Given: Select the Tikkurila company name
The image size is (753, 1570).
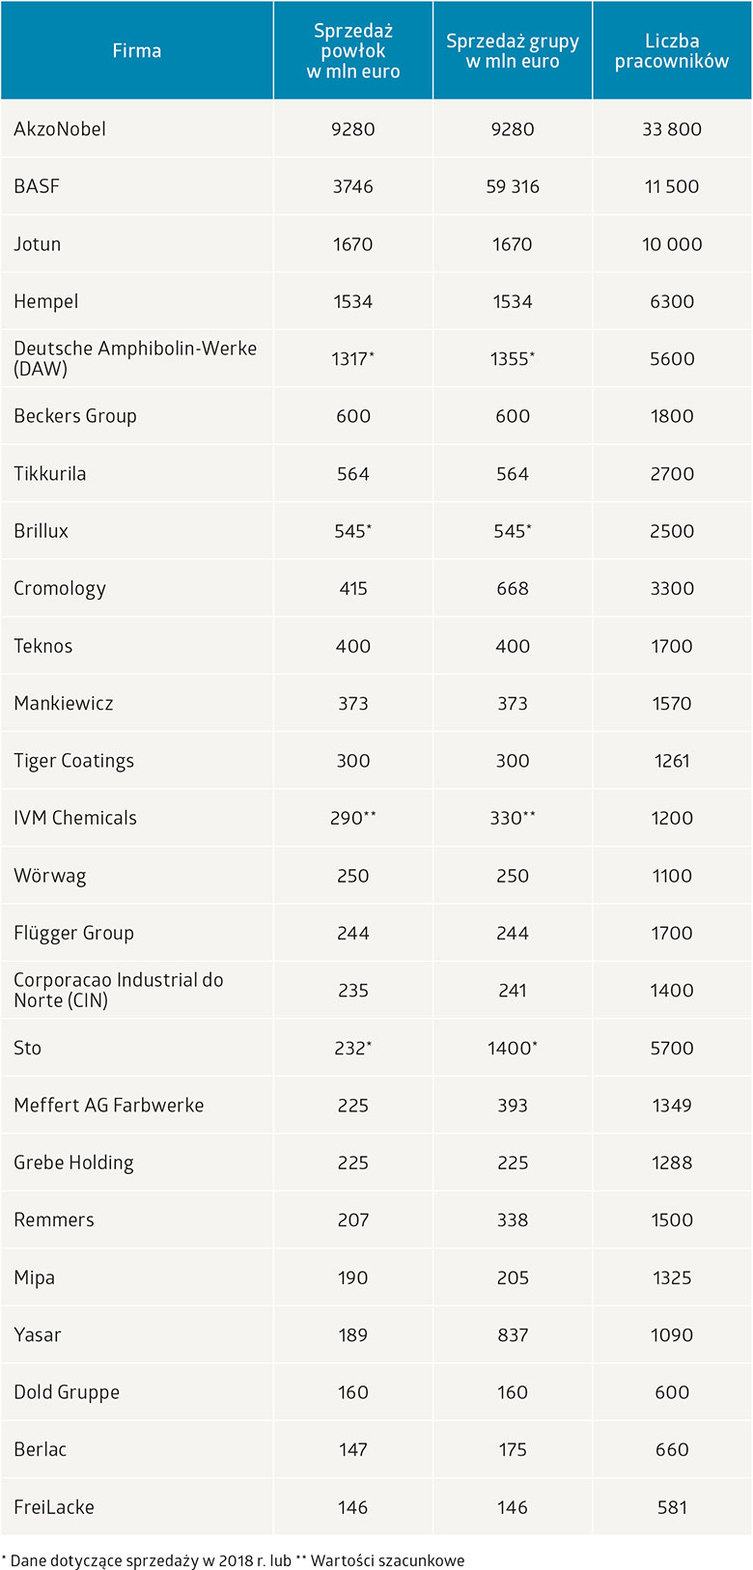Looking at the screenshot, I should point(50,473).
